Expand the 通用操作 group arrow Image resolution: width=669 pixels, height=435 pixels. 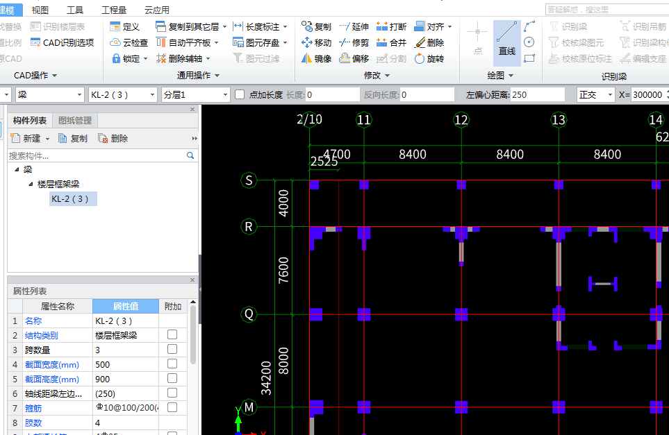click(217, 76)
